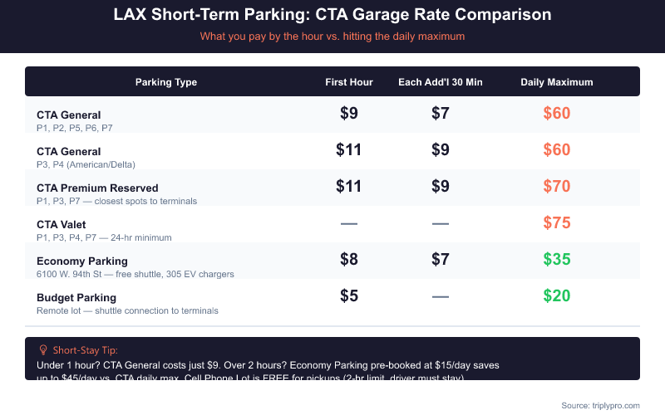Click the lightbulb icon beside Short-Stay Tip
665x415 pixels.
coord(43,350)
